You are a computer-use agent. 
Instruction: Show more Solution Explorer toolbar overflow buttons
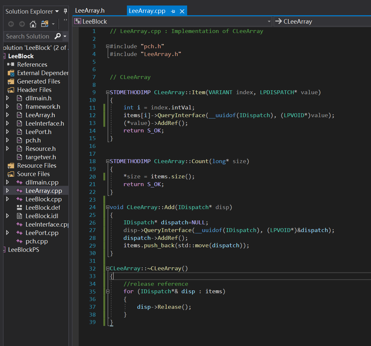coord(65,20)
